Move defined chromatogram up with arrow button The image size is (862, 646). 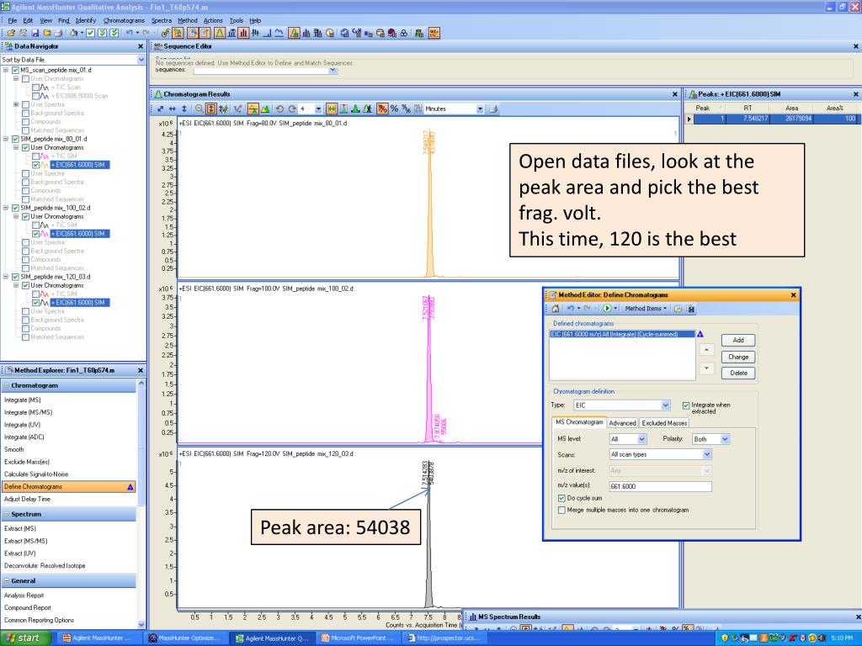[x=706, y=349]
